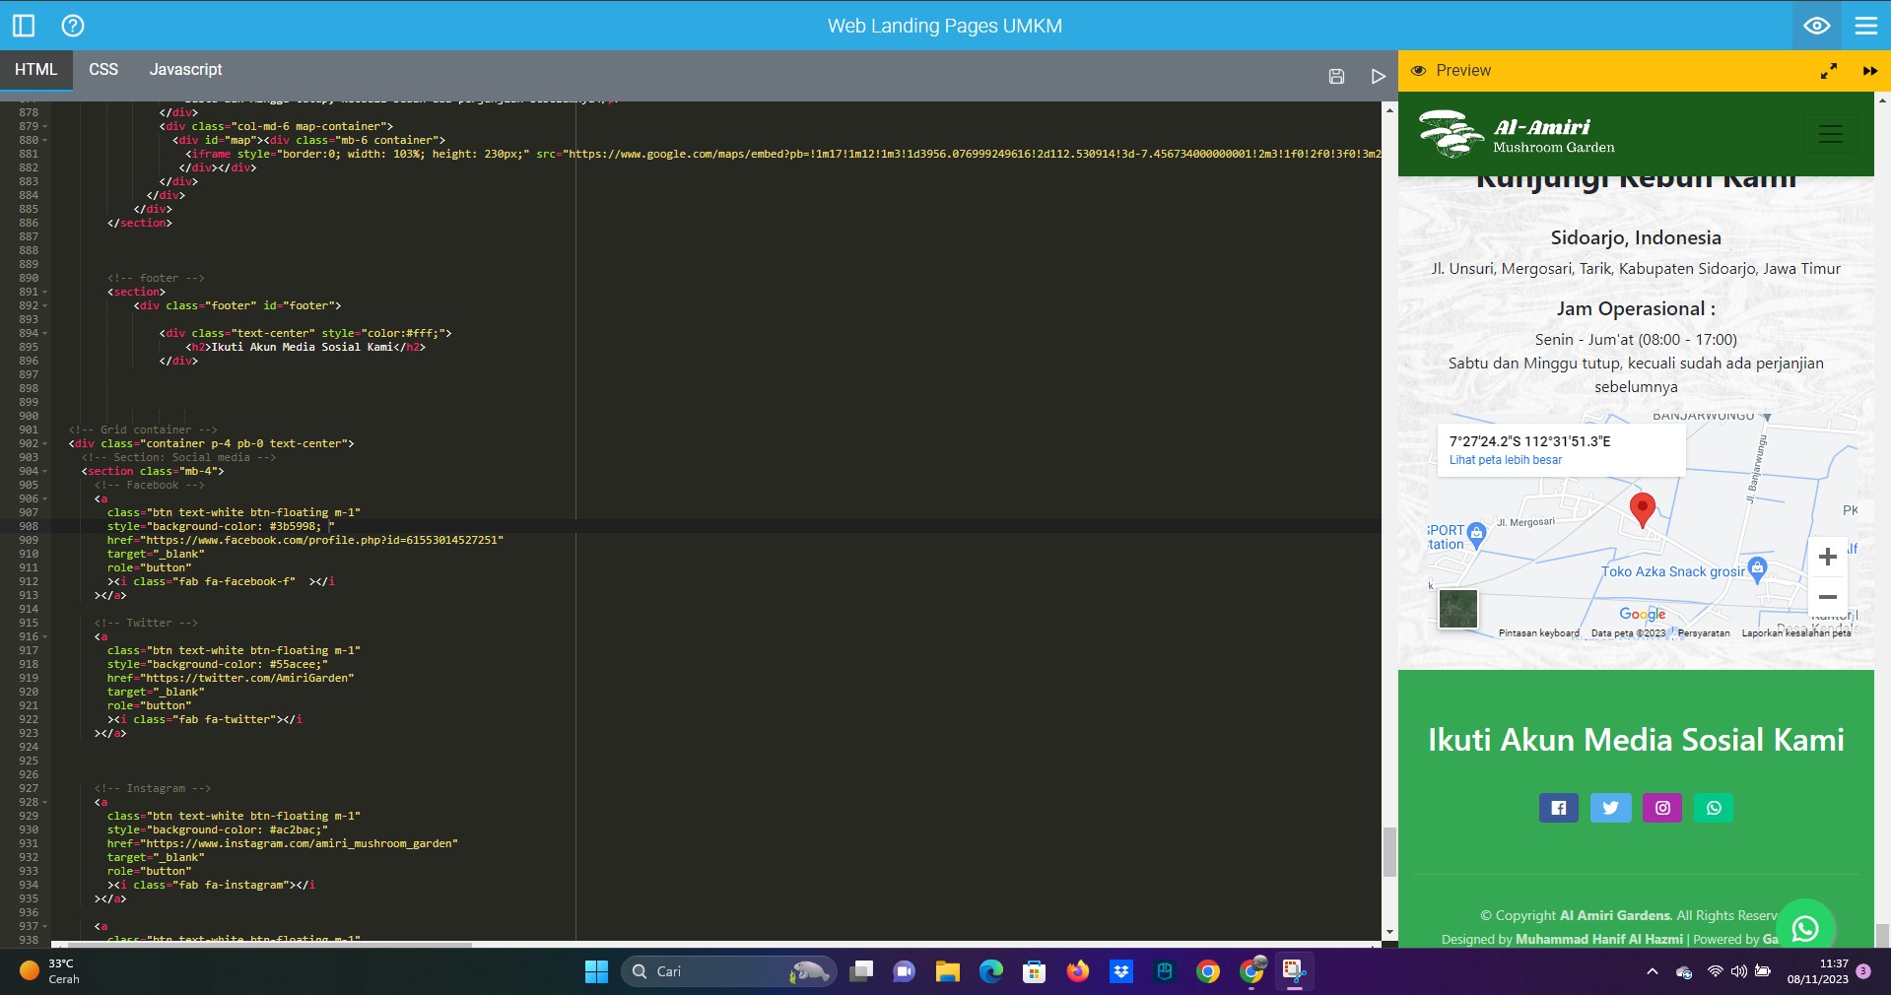Open the top-right main hamburger menu
This screenshot has width=1891, height=995.
[x=1866, y=26]
